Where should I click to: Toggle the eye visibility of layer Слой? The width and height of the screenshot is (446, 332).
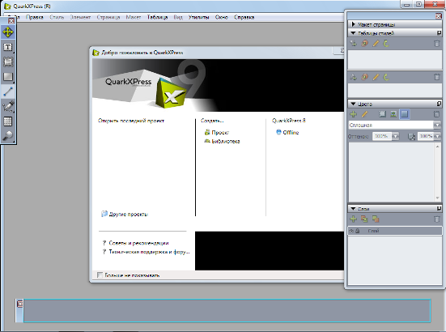[351, 231]
